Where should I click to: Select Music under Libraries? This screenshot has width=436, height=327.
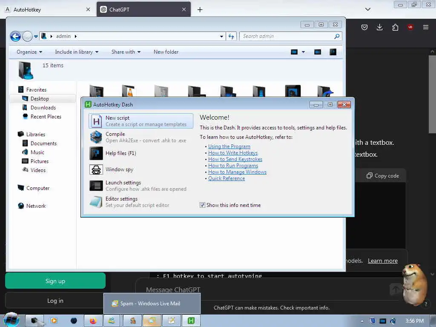coord(37,152)
